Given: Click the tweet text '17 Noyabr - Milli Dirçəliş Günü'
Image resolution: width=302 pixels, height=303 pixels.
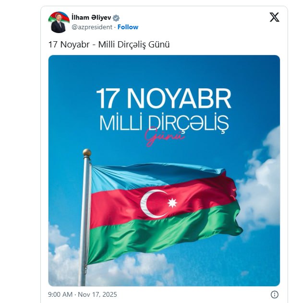Looking at the screenshot, I should click(109, 45).
